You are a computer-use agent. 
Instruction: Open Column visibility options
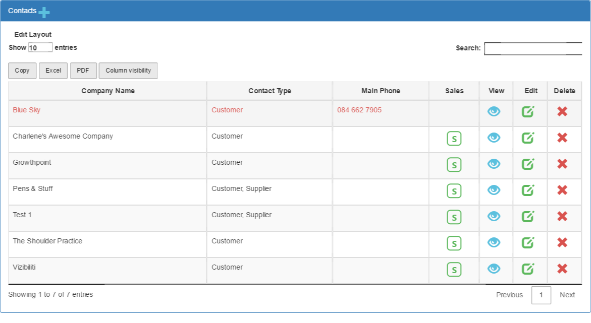click(x=128, y=71)
